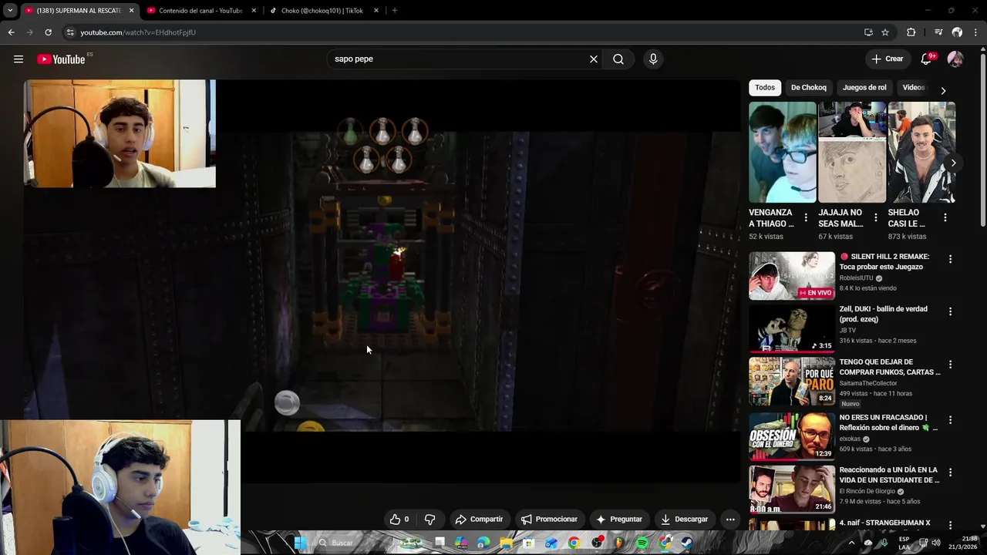Open 'NO ERES UN FRACASADO' video title

[888, 422]
